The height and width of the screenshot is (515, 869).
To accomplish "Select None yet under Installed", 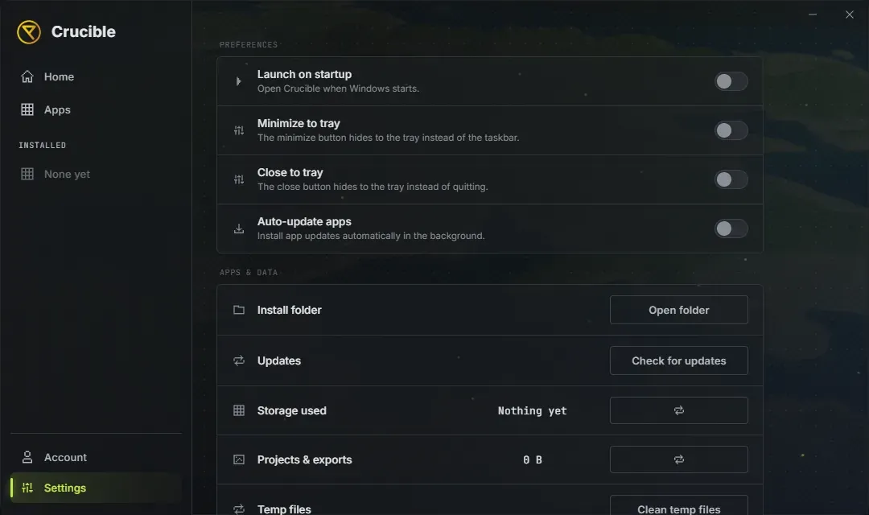I will pos(96,174).
